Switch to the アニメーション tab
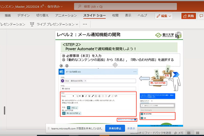The width and height of the screenshot is (204, 136). [x=66, y=16]
